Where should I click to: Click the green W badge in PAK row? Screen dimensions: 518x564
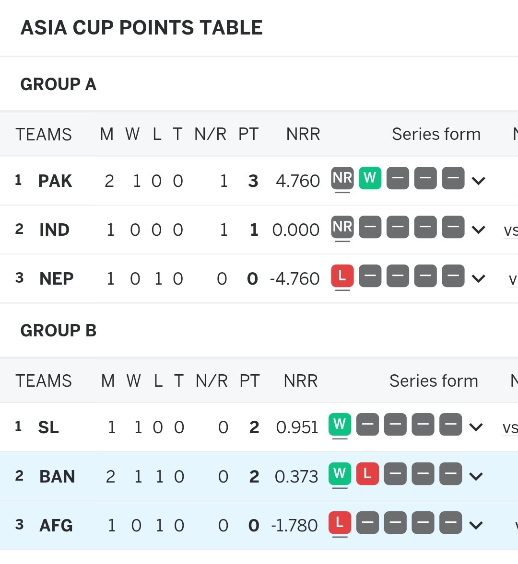370,178
